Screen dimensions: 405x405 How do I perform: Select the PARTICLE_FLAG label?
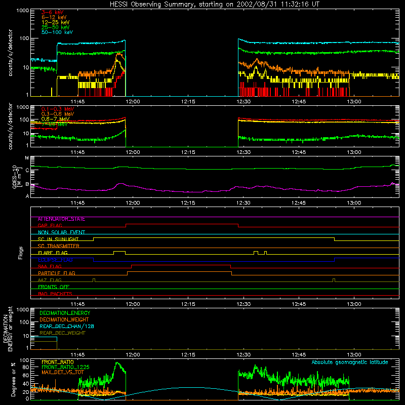click(57, 273)
